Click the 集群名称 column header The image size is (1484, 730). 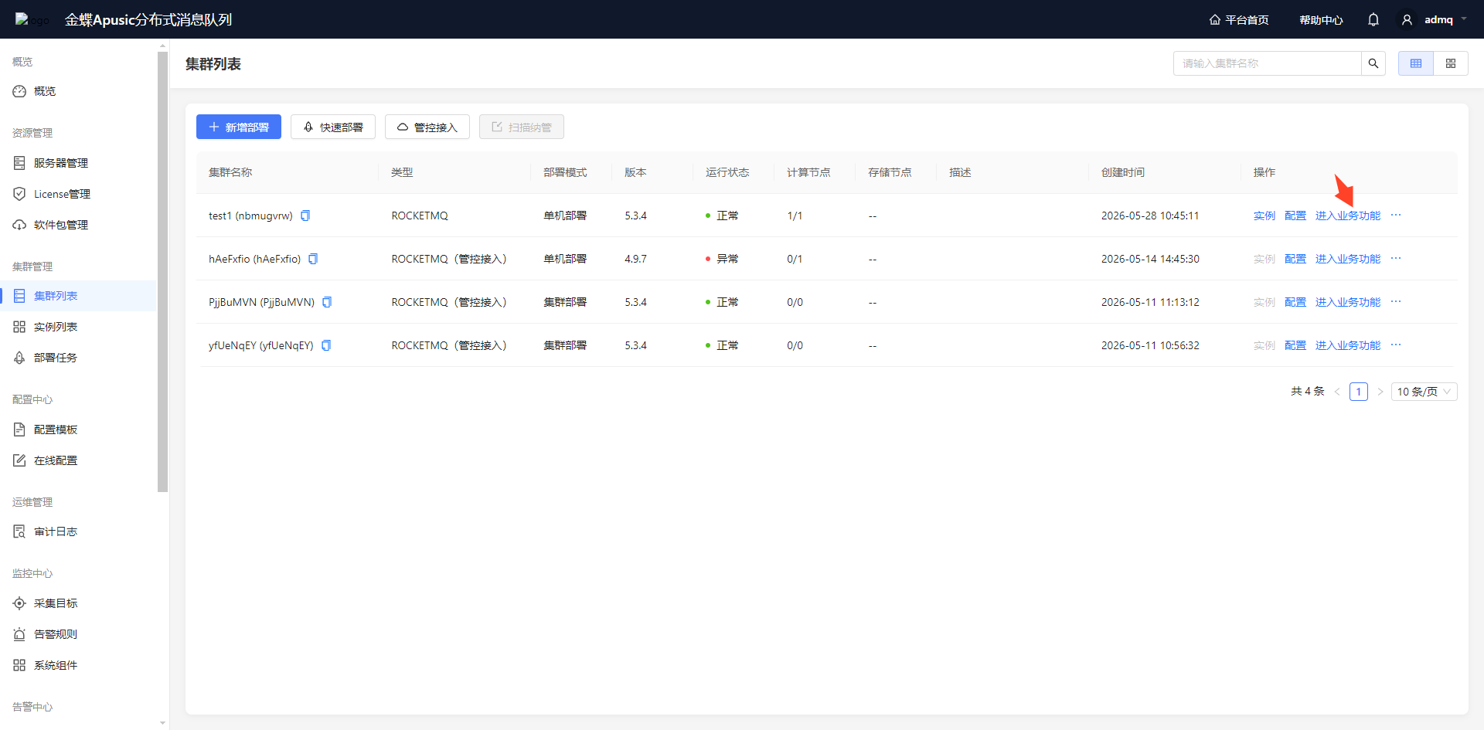click(230, 172)
